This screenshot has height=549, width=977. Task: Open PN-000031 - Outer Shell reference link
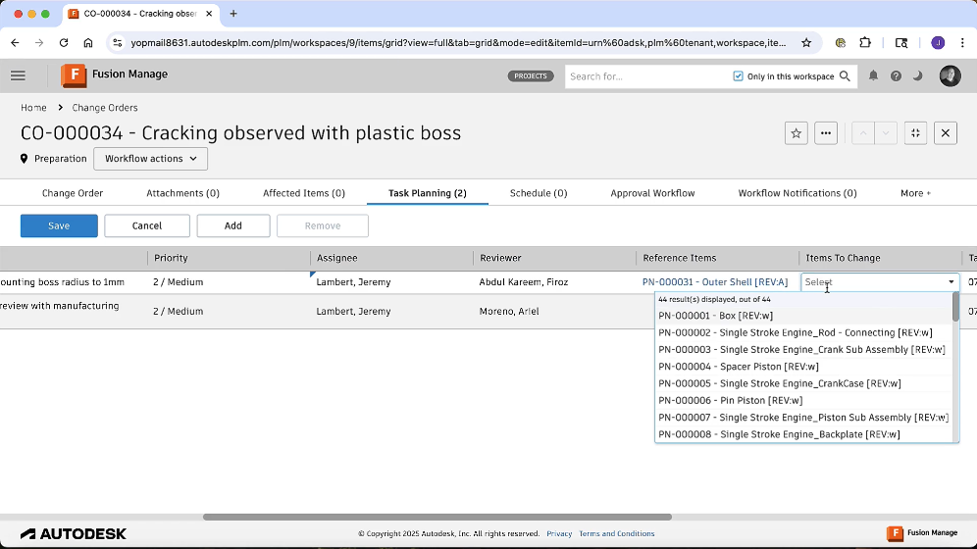(715, 282)
